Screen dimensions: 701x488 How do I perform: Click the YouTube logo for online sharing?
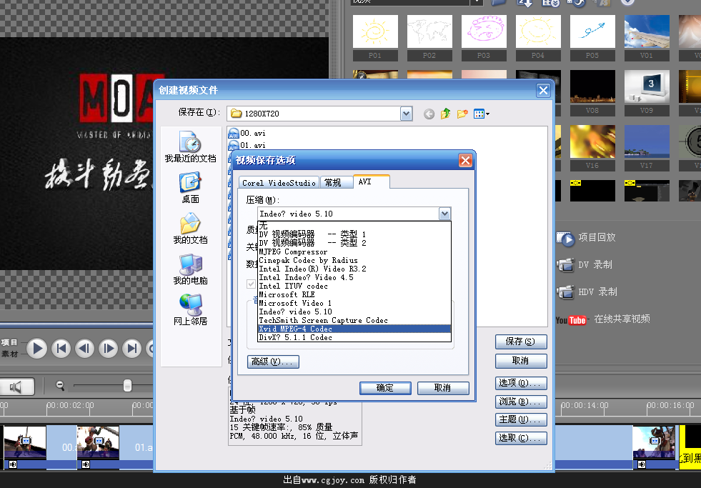(571, 320)
